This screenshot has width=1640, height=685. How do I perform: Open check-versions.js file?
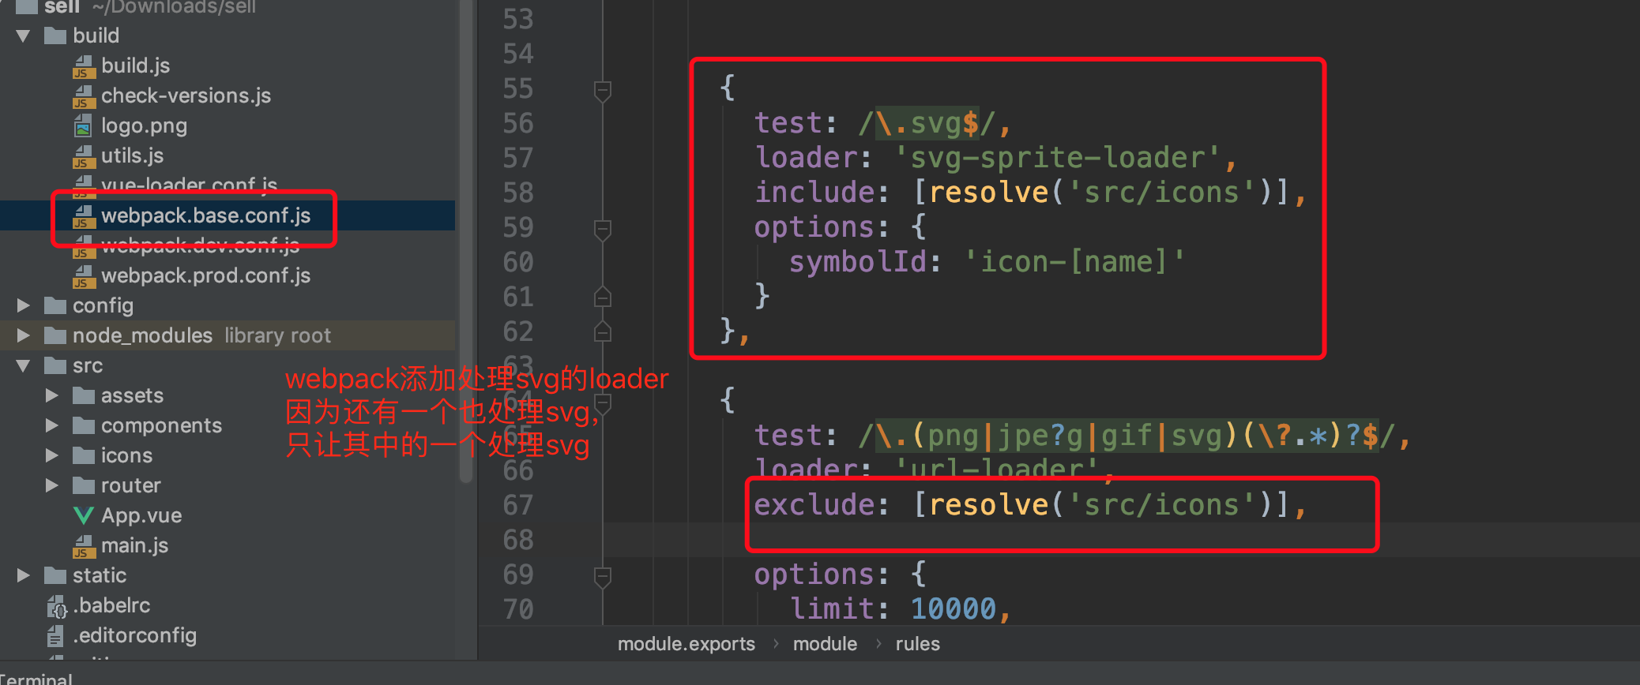pyautogui.click(x=186, y=95)
